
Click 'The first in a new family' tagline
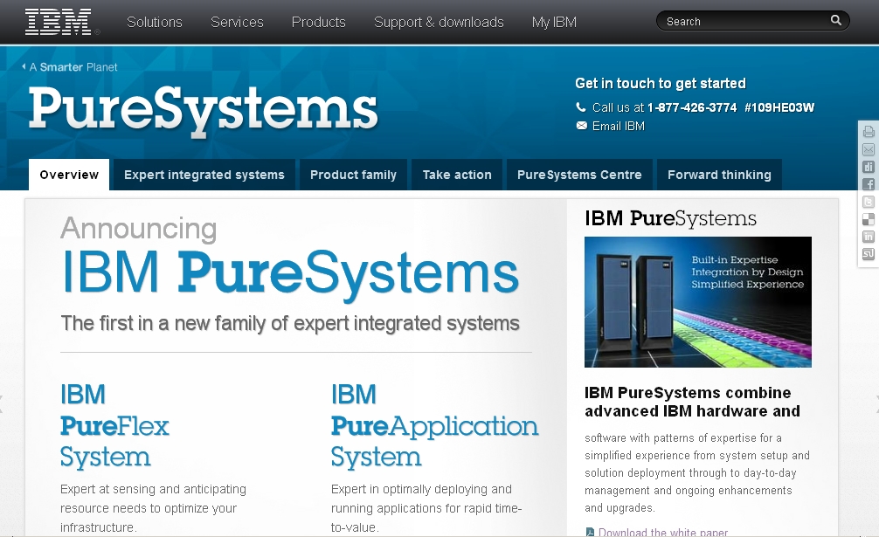click(x=290, y=323)
